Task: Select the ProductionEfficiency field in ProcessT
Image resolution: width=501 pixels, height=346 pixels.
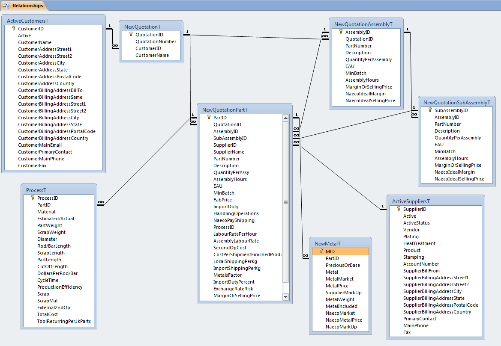Action: pyautogui.click(x=59, y=287)
